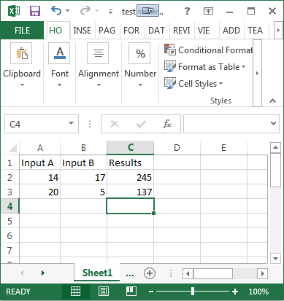The image size is (284, 301).
Task: Add a new sheet plus button
Action: tap(150, 273)
